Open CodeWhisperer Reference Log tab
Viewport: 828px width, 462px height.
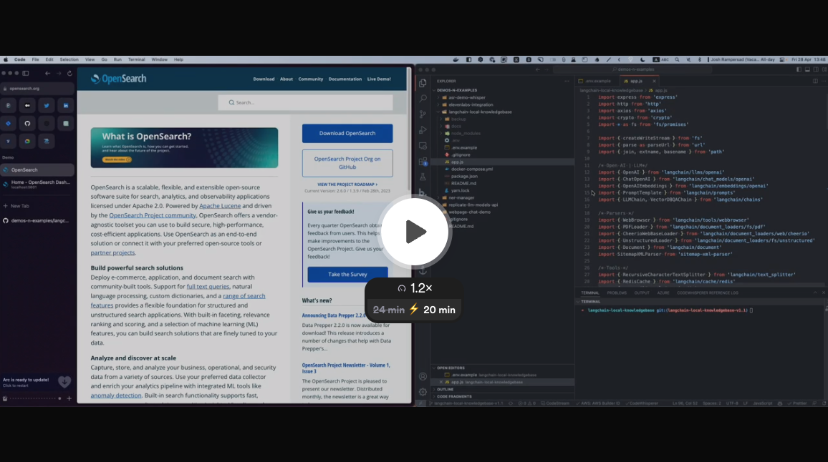coord(708,293)
